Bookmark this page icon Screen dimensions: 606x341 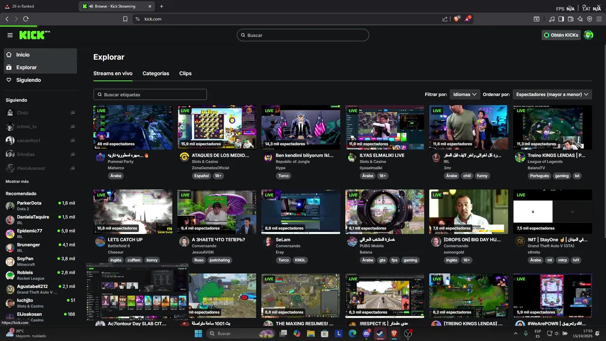pos(125,19)
